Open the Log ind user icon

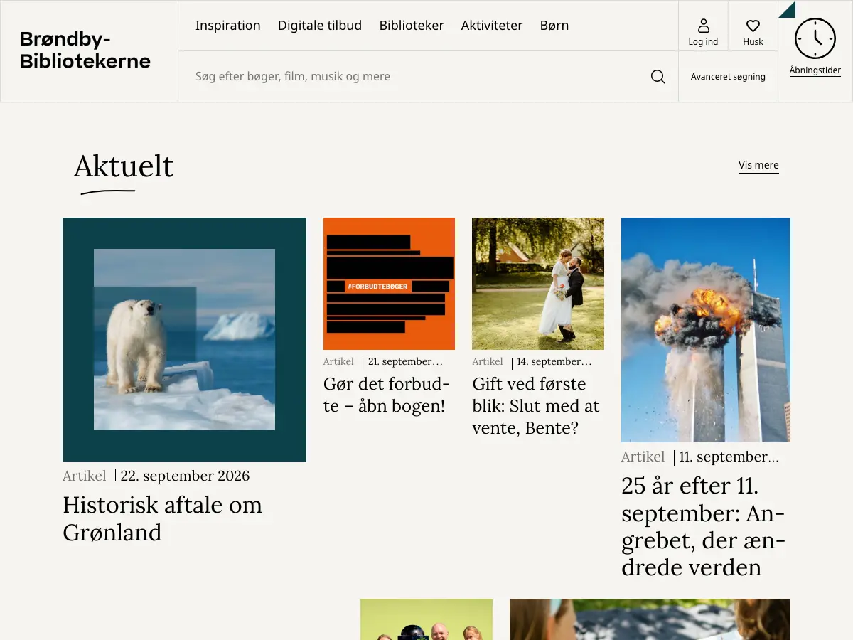coord(703,26)
